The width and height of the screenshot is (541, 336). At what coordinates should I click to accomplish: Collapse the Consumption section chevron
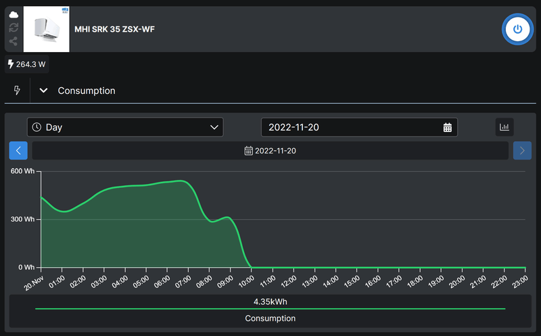click(43, 91)
